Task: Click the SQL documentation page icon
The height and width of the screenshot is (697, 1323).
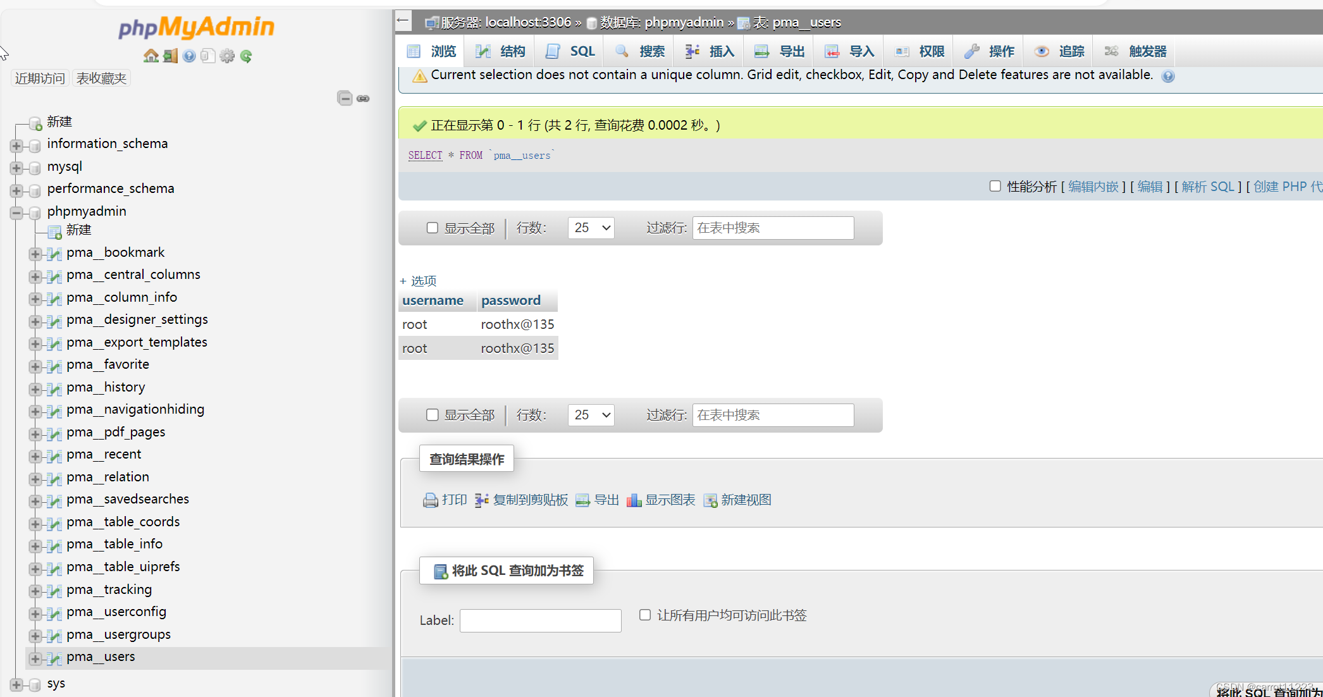Action: [x=208, y=56]
